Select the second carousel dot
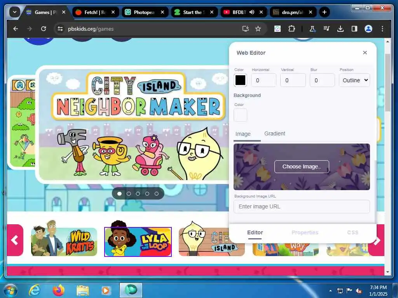This screenshot has width=398, height=298. 129,194
